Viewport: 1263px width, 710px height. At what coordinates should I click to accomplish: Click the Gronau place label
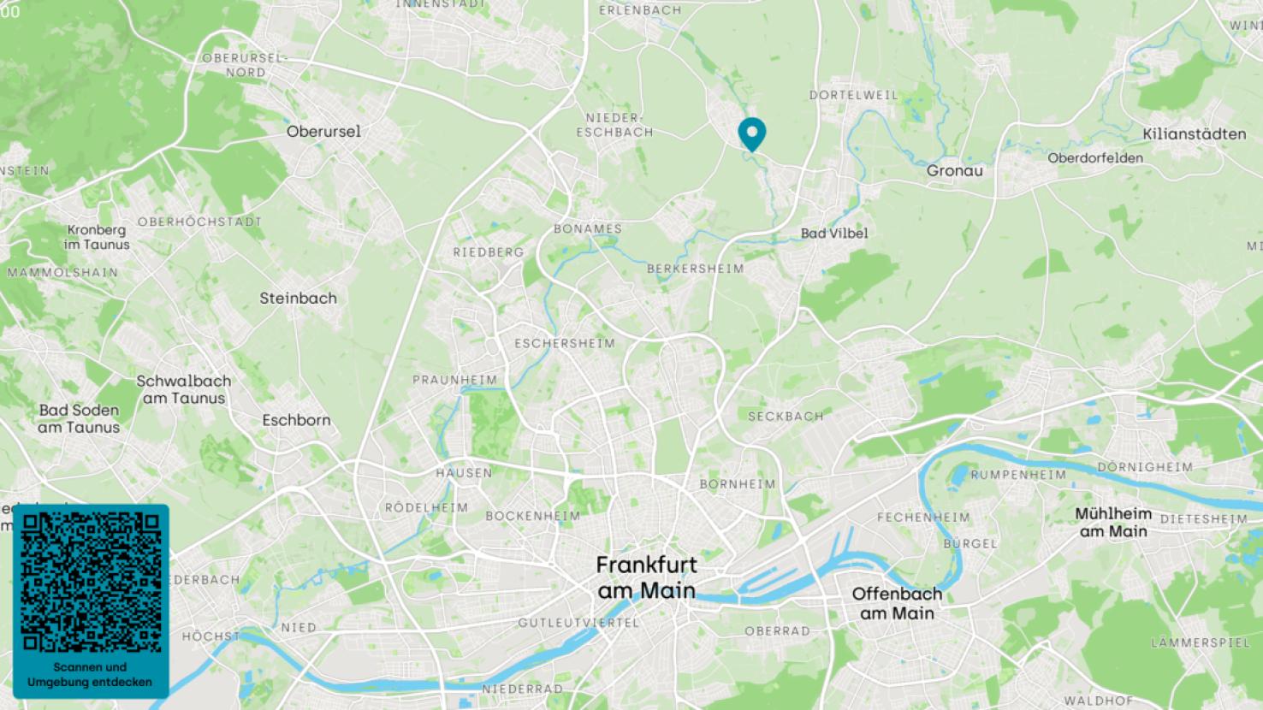(954, 171)
